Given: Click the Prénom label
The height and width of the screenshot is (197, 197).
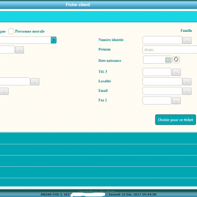Looking at the screenshot, I should point(105,50).
